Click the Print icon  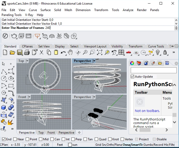(27, 52)
